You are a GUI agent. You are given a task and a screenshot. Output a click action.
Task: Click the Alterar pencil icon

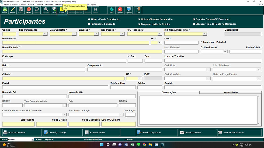[13, 10]
